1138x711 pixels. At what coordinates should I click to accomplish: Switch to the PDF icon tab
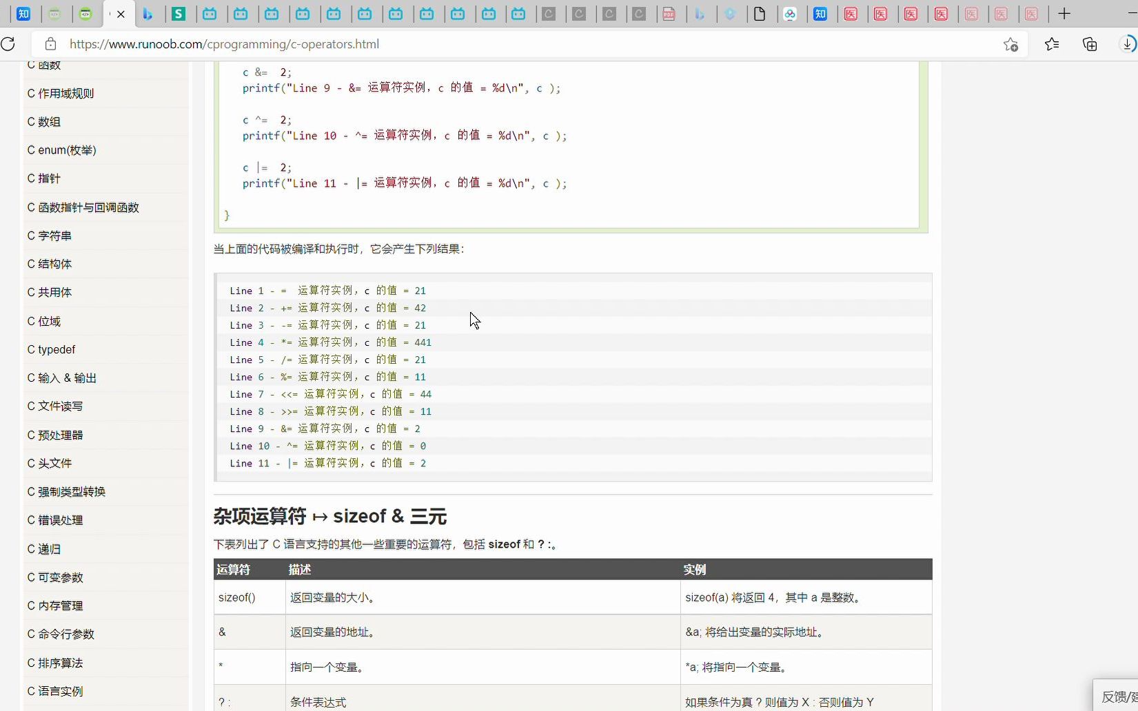pos(669,14)
